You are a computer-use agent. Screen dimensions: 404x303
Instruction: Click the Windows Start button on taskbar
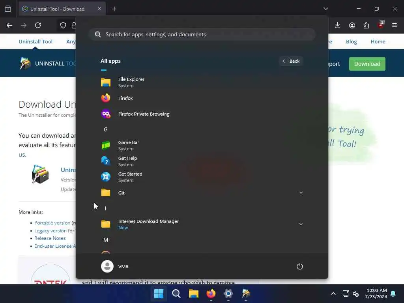(159, 294)
